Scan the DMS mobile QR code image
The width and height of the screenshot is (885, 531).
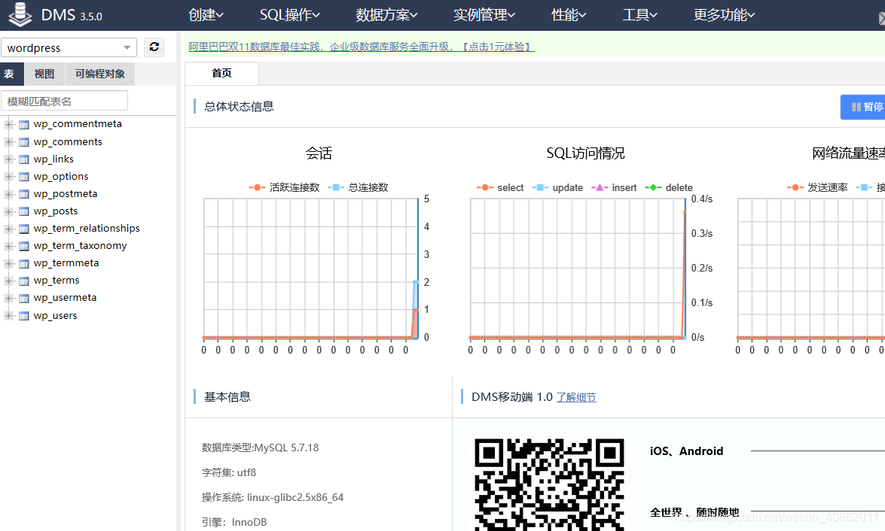(549, 484)
